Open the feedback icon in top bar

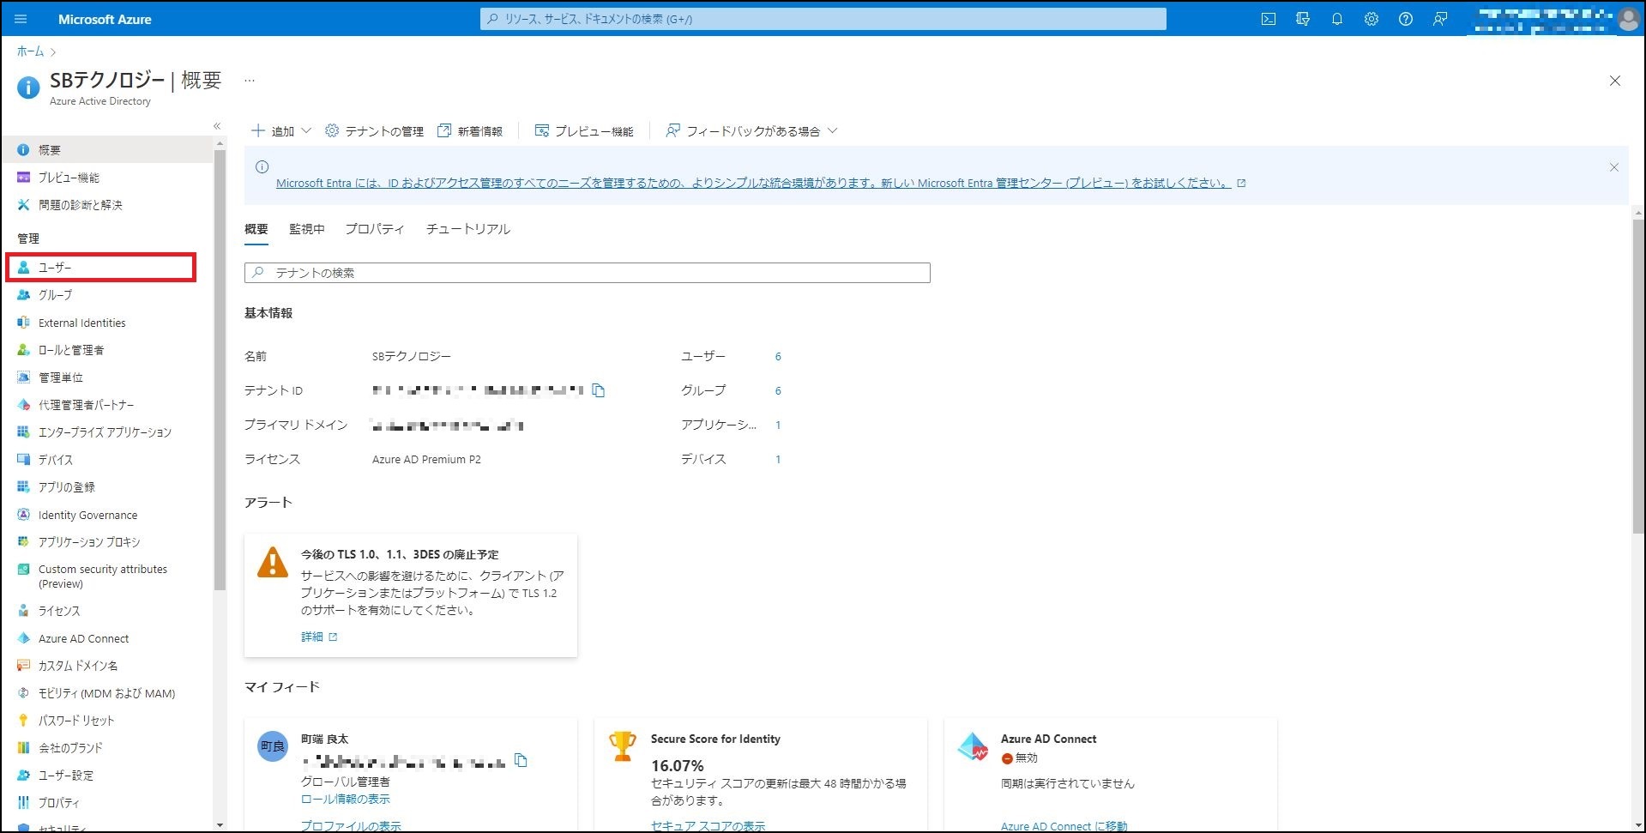(1440, 19)
